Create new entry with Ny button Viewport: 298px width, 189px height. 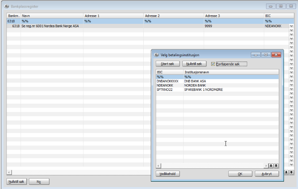39,181
